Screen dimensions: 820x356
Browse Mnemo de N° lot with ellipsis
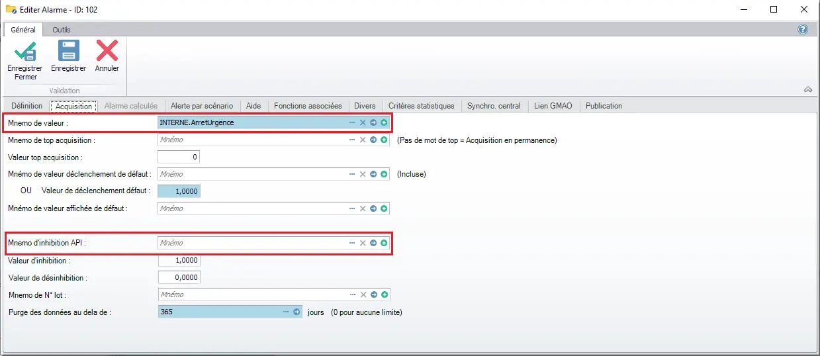(352, 294)
